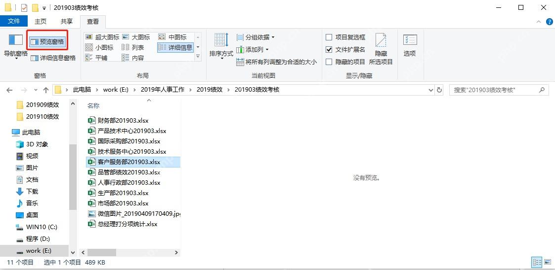Open the 选项 options button
This screenshot has width=555, height=270.
(410, 45)
